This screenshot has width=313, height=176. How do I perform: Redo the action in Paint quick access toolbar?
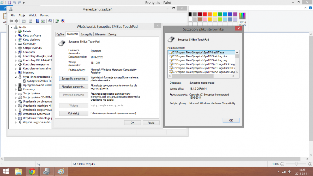pos(20,3)
